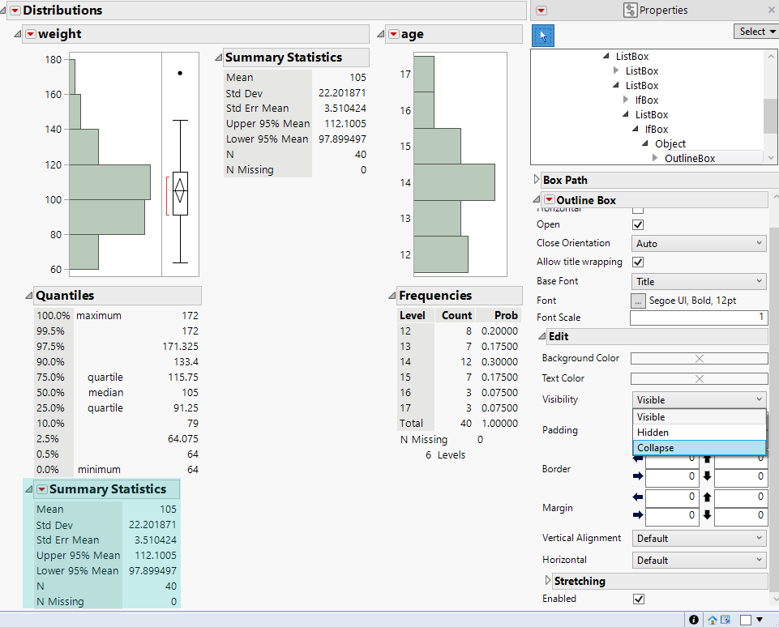The image size is (779, 627).
Task: Open the red triangle menu for weight
Action: 33,34
